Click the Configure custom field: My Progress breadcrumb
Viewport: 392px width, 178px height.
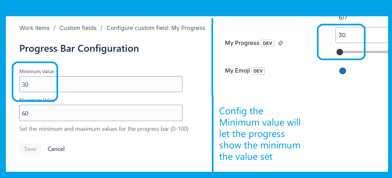(156, 28)
